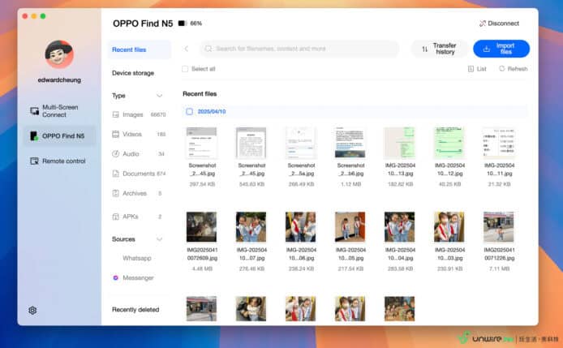Select thumbnail of IMG20250410072609.jpg

[x=201, y=227]
